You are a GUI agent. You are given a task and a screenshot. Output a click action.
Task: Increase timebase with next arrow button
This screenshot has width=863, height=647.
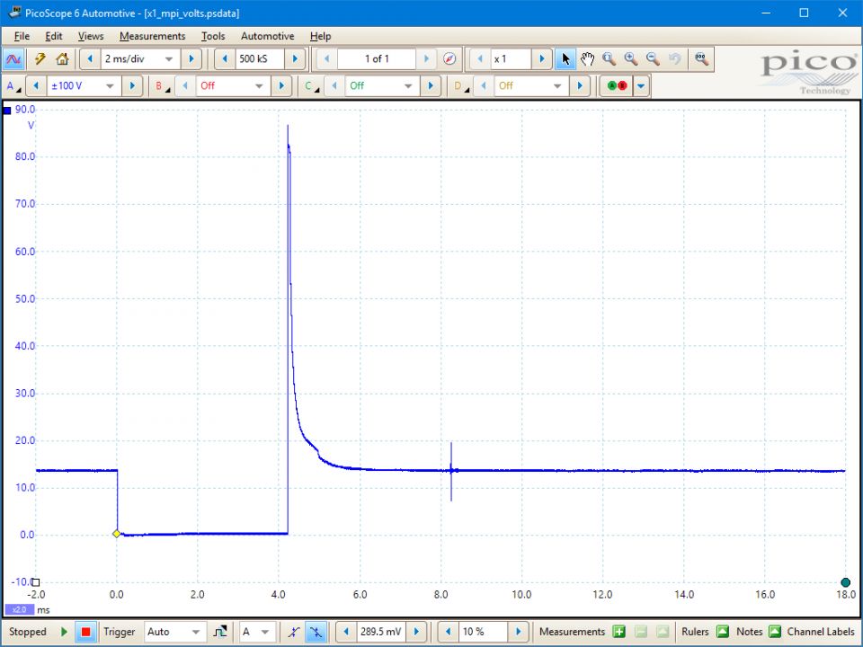(191, 59)
